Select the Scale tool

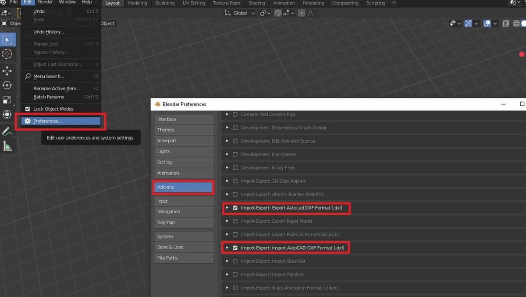coord(7,100)
